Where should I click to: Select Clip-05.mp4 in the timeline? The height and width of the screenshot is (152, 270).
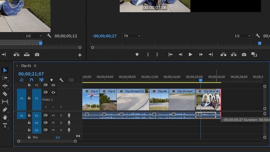click(182, 100)
